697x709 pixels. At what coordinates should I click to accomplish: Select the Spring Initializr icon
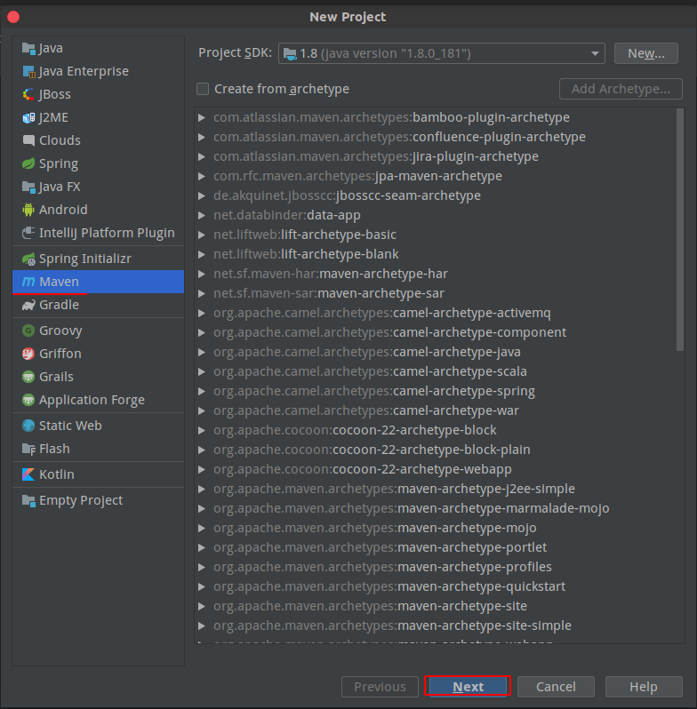tap(28, 259)
